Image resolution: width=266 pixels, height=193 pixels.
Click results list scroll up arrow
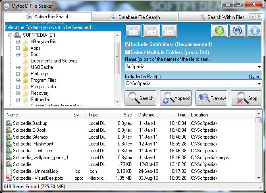coord(259,114)
